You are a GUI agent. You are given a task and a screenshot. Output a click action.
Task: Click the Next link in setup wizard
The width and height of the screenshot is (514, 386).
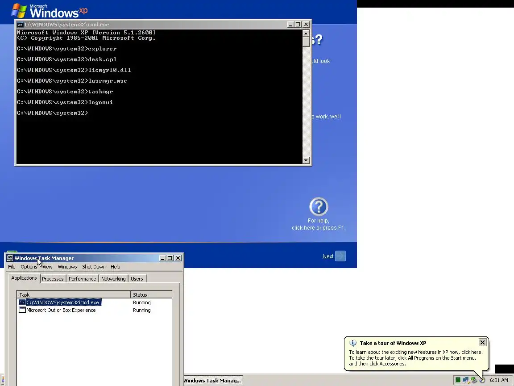pos(328,256)
